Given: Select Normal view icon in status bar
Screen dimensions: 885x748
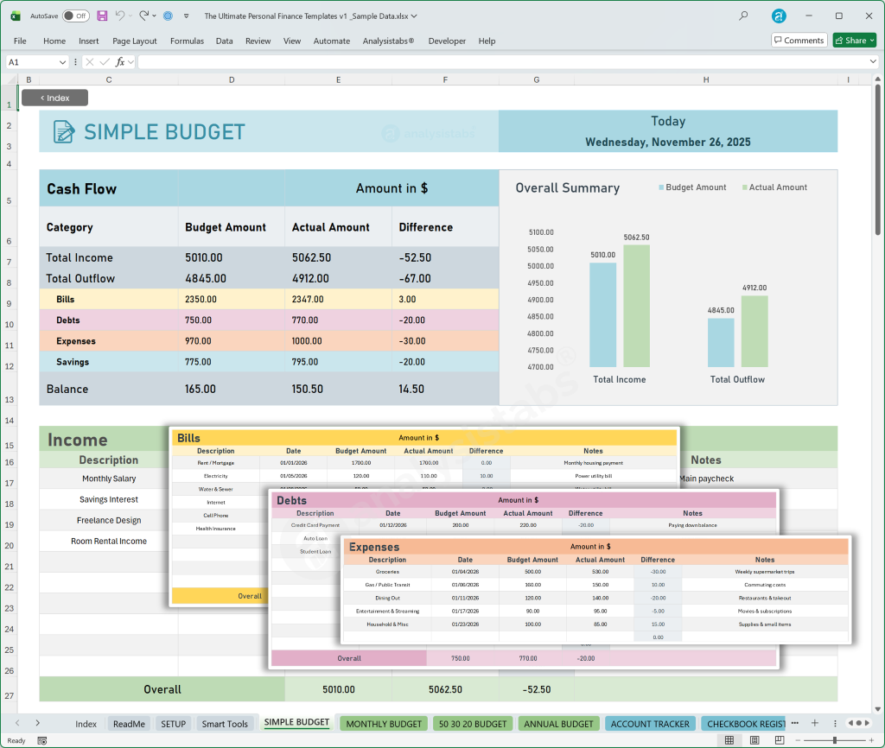Looking at the screenshot, I should [730, 740].
